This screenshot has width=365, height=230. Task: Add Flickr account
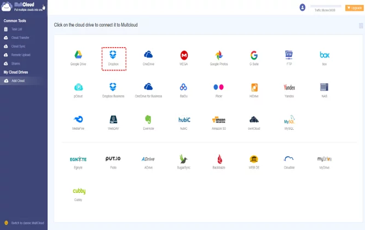click(x=218, y=87)
